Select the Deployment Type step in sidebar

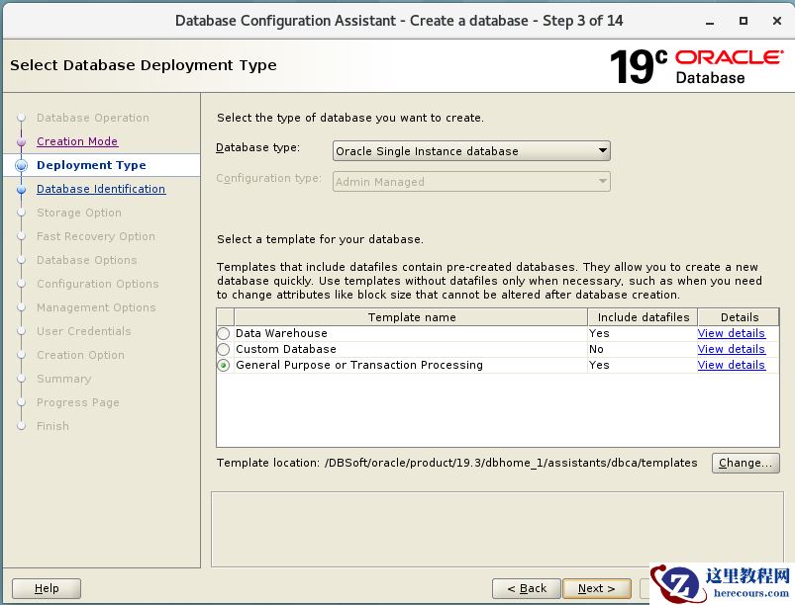point(91,165)
